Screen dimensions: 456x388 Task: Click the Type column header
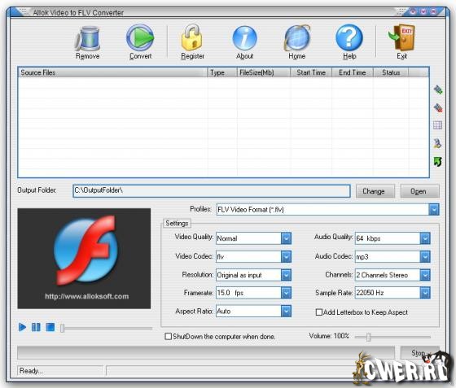click(222, 72)
